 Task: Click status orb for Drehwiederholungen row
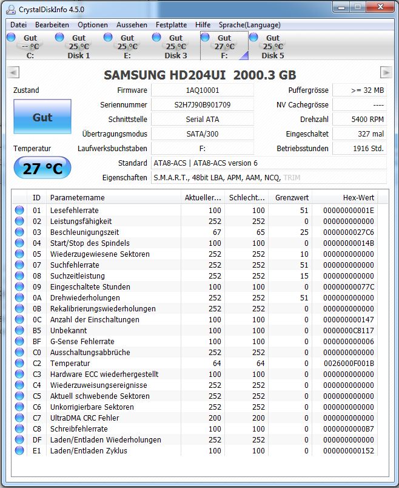[19, 297]
